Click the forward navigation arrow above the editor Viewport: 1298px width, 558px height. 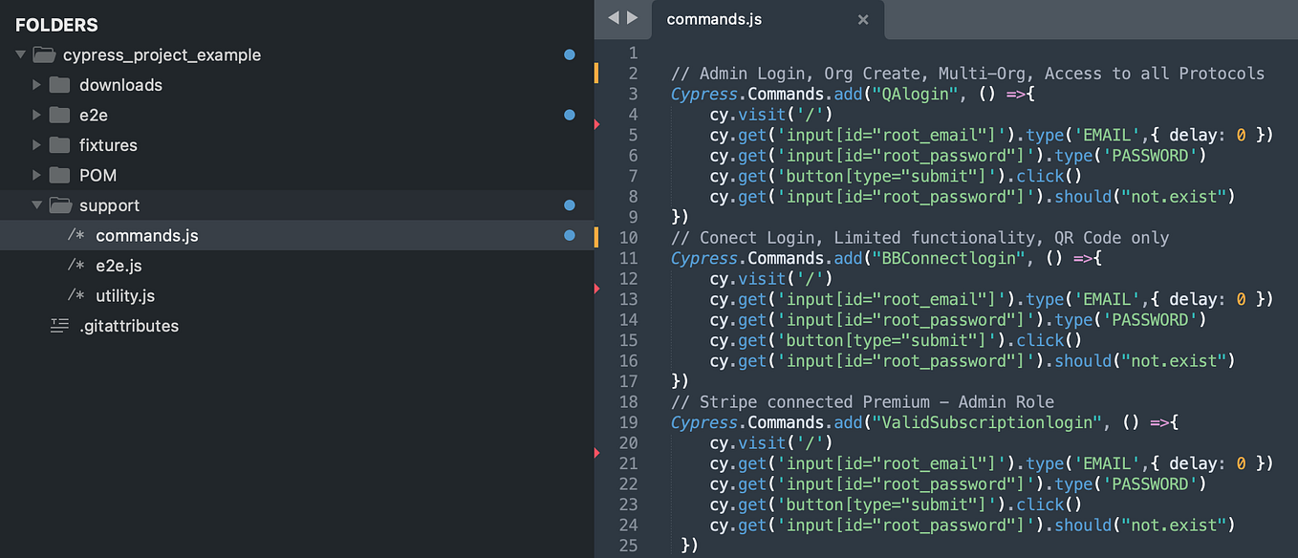tap(633, 17)
